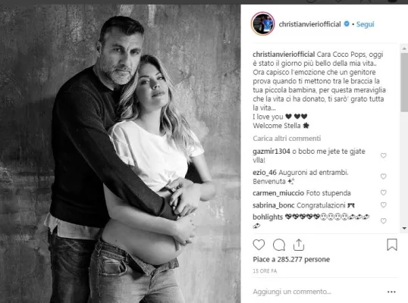Image resolution: width=408 pixels, height=303 pixels.
Task: Click the scroll up arrow in comments
Action: pyautogui.click(x=404, y=48)
